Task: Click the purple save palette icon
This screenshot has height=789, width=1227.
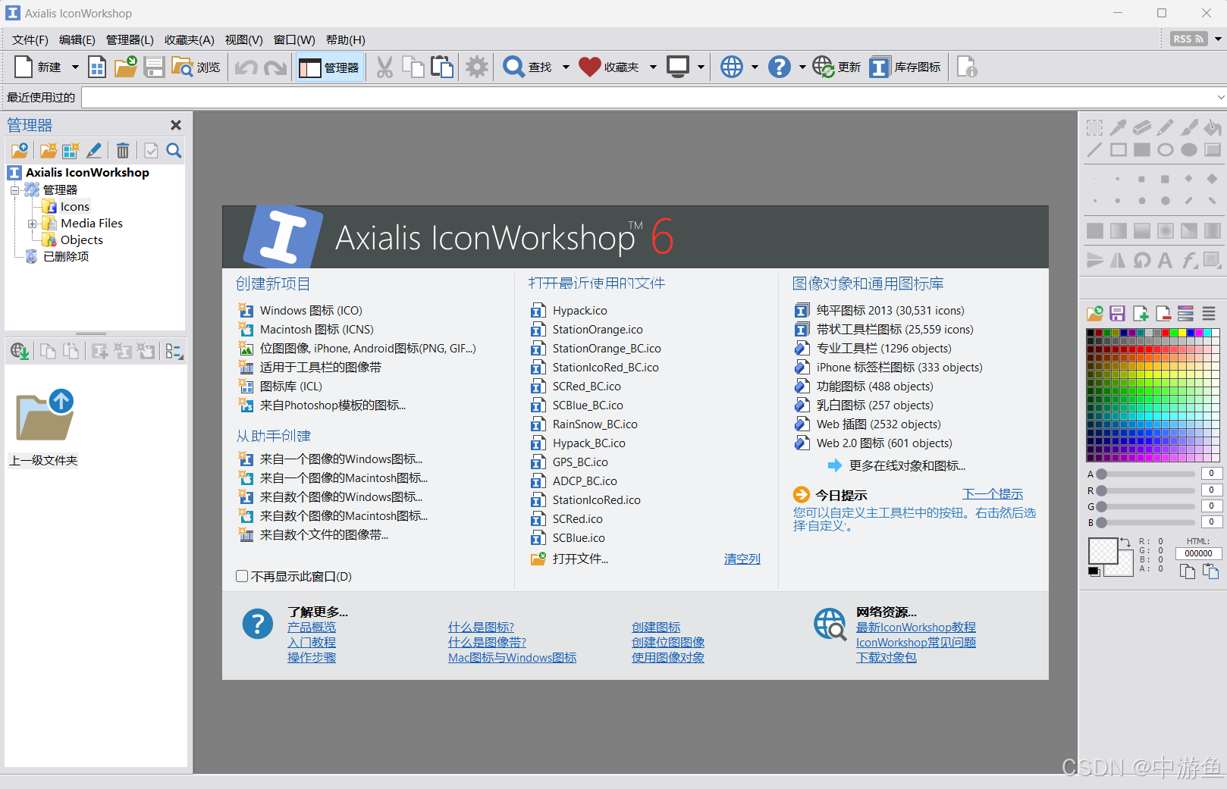Action: click(x=1117, y=313)
